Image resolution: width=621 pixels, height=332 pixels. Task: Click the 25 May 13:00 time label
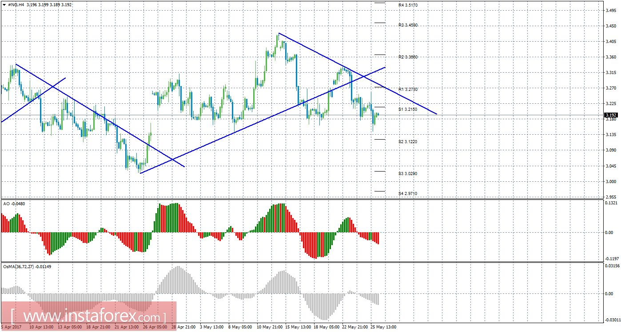point(383,327)
